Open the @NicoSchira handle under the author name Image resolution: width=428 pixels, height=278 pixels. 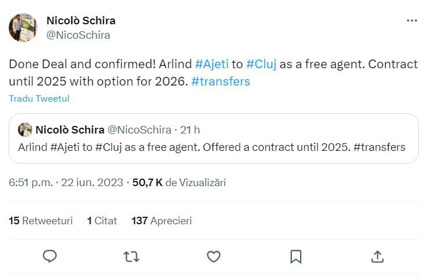click(78, 35)
